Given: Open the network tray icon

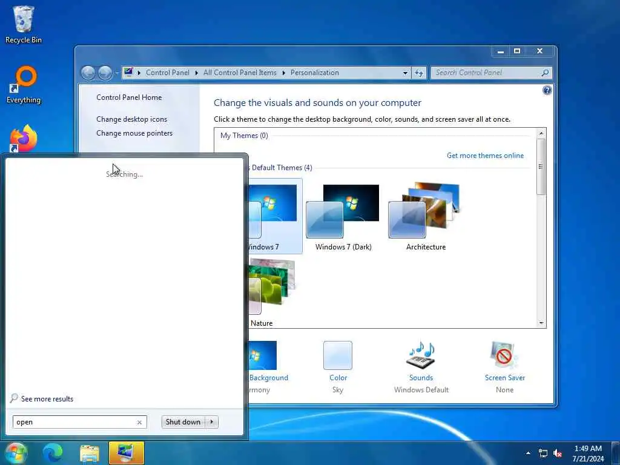Looking at the screenshot, I should point(543,453).
